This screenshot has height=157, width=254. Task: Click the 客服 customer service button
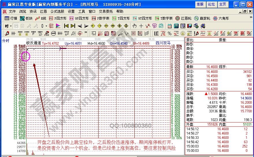200,4
